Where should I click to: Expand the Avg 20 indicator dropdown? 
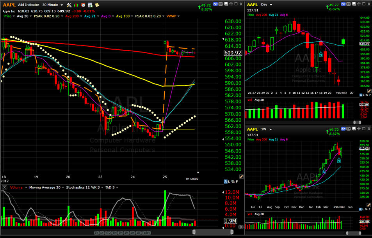click(x=30, y=16)
